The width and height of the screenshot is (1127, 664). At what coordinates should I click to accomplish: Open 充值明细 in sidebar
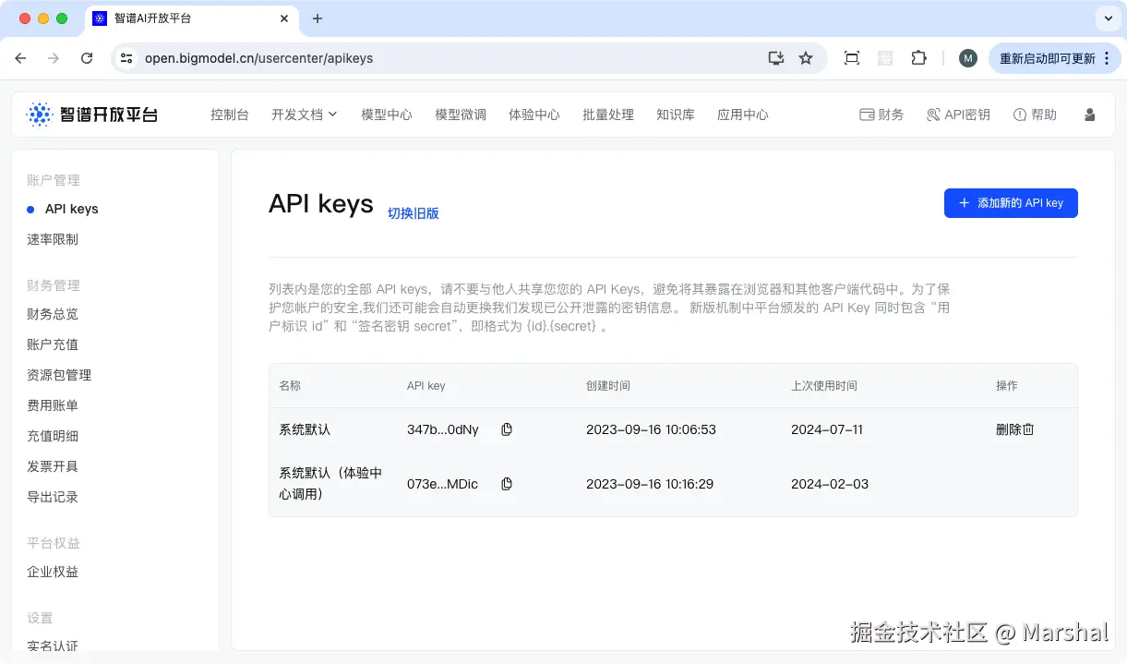pyautogui.click(x=53, y=436)
